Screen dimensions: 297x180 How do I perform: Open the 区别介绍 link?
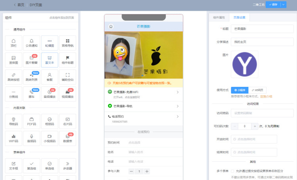pos(266,96)
